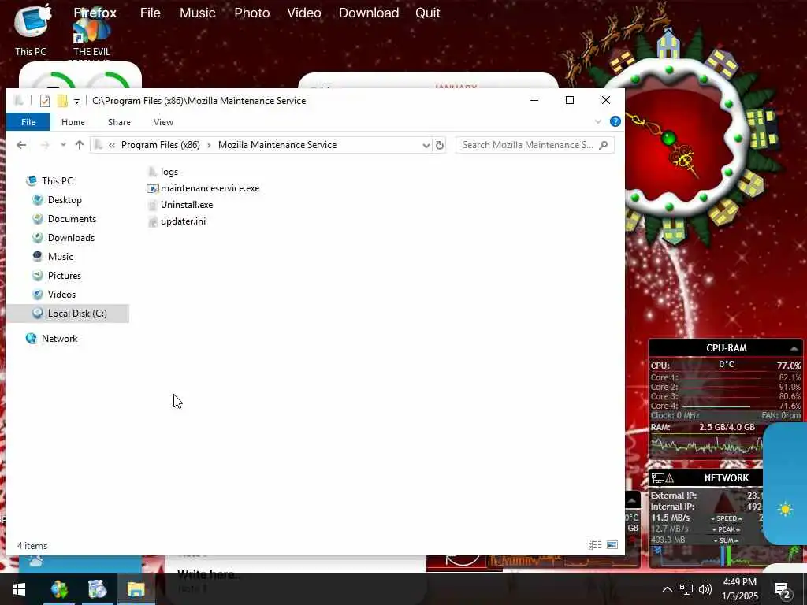Image resolution: width=807 pixels, height=605 pixels.
Task: Open the top bar File menu
Action: (x=151, y=13)
